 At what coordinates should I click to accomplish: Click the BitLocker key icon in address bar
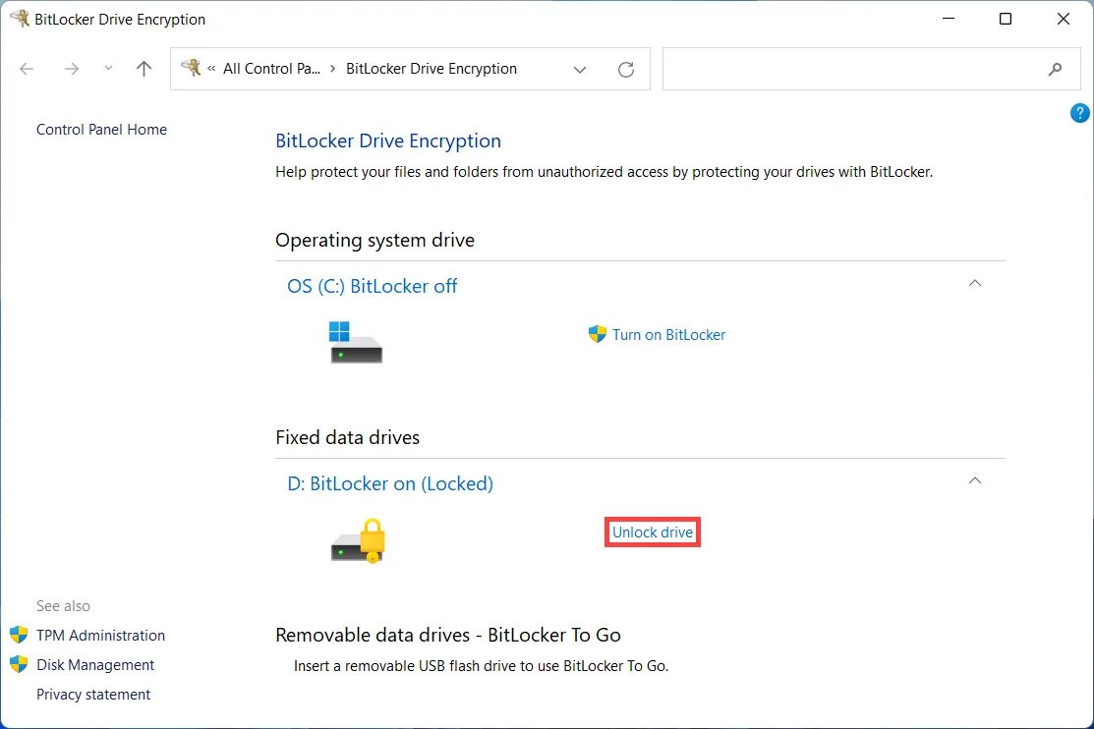[191, 68]
